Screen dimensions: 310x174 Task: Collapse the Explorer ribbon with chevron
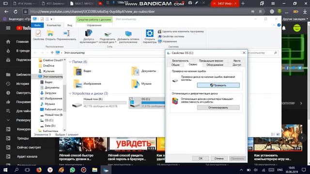pyautogui.click(x=274, y=25)
